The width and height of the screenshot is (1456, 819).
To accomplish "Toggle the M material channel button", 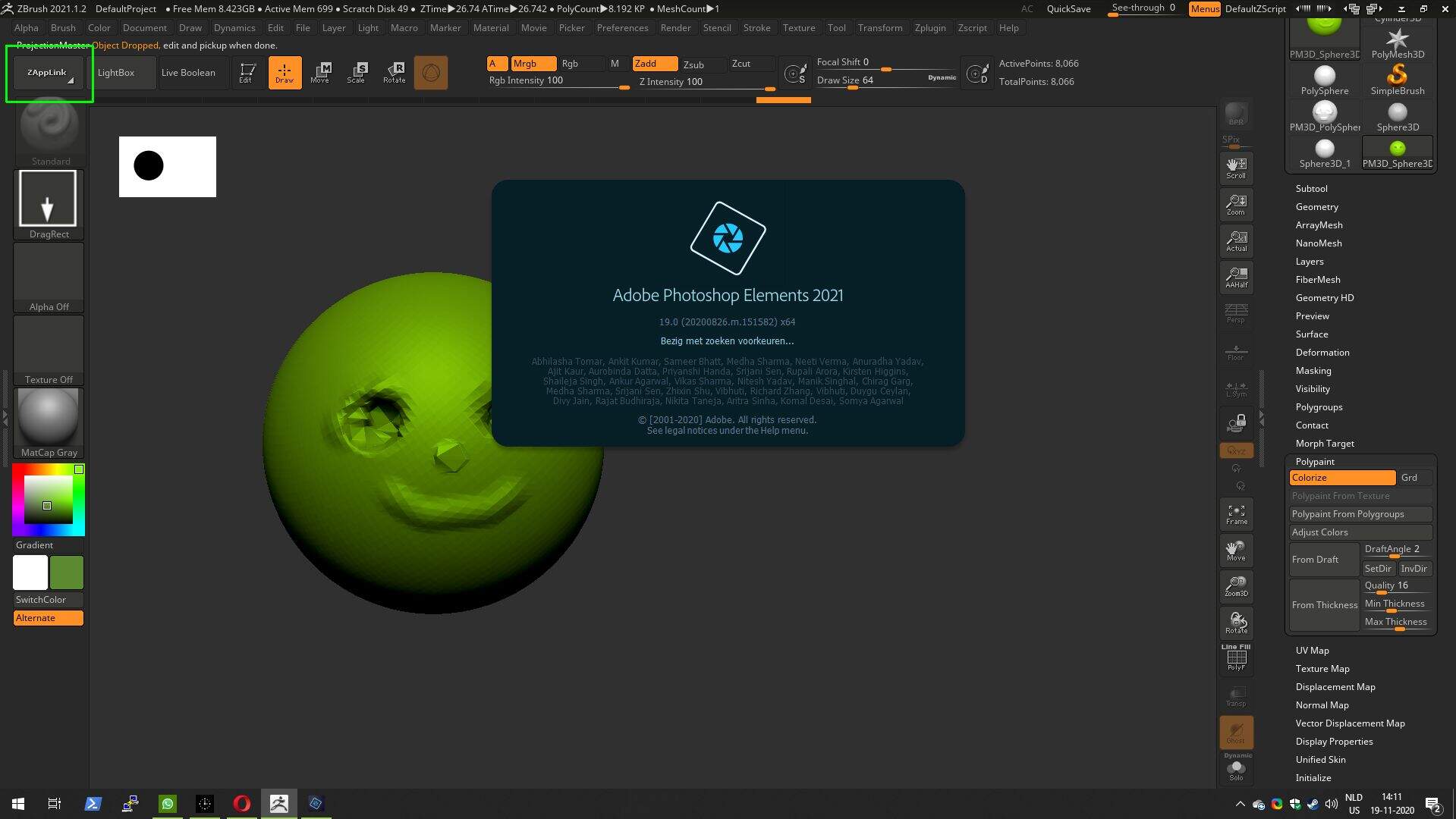I will coord(615,64).
